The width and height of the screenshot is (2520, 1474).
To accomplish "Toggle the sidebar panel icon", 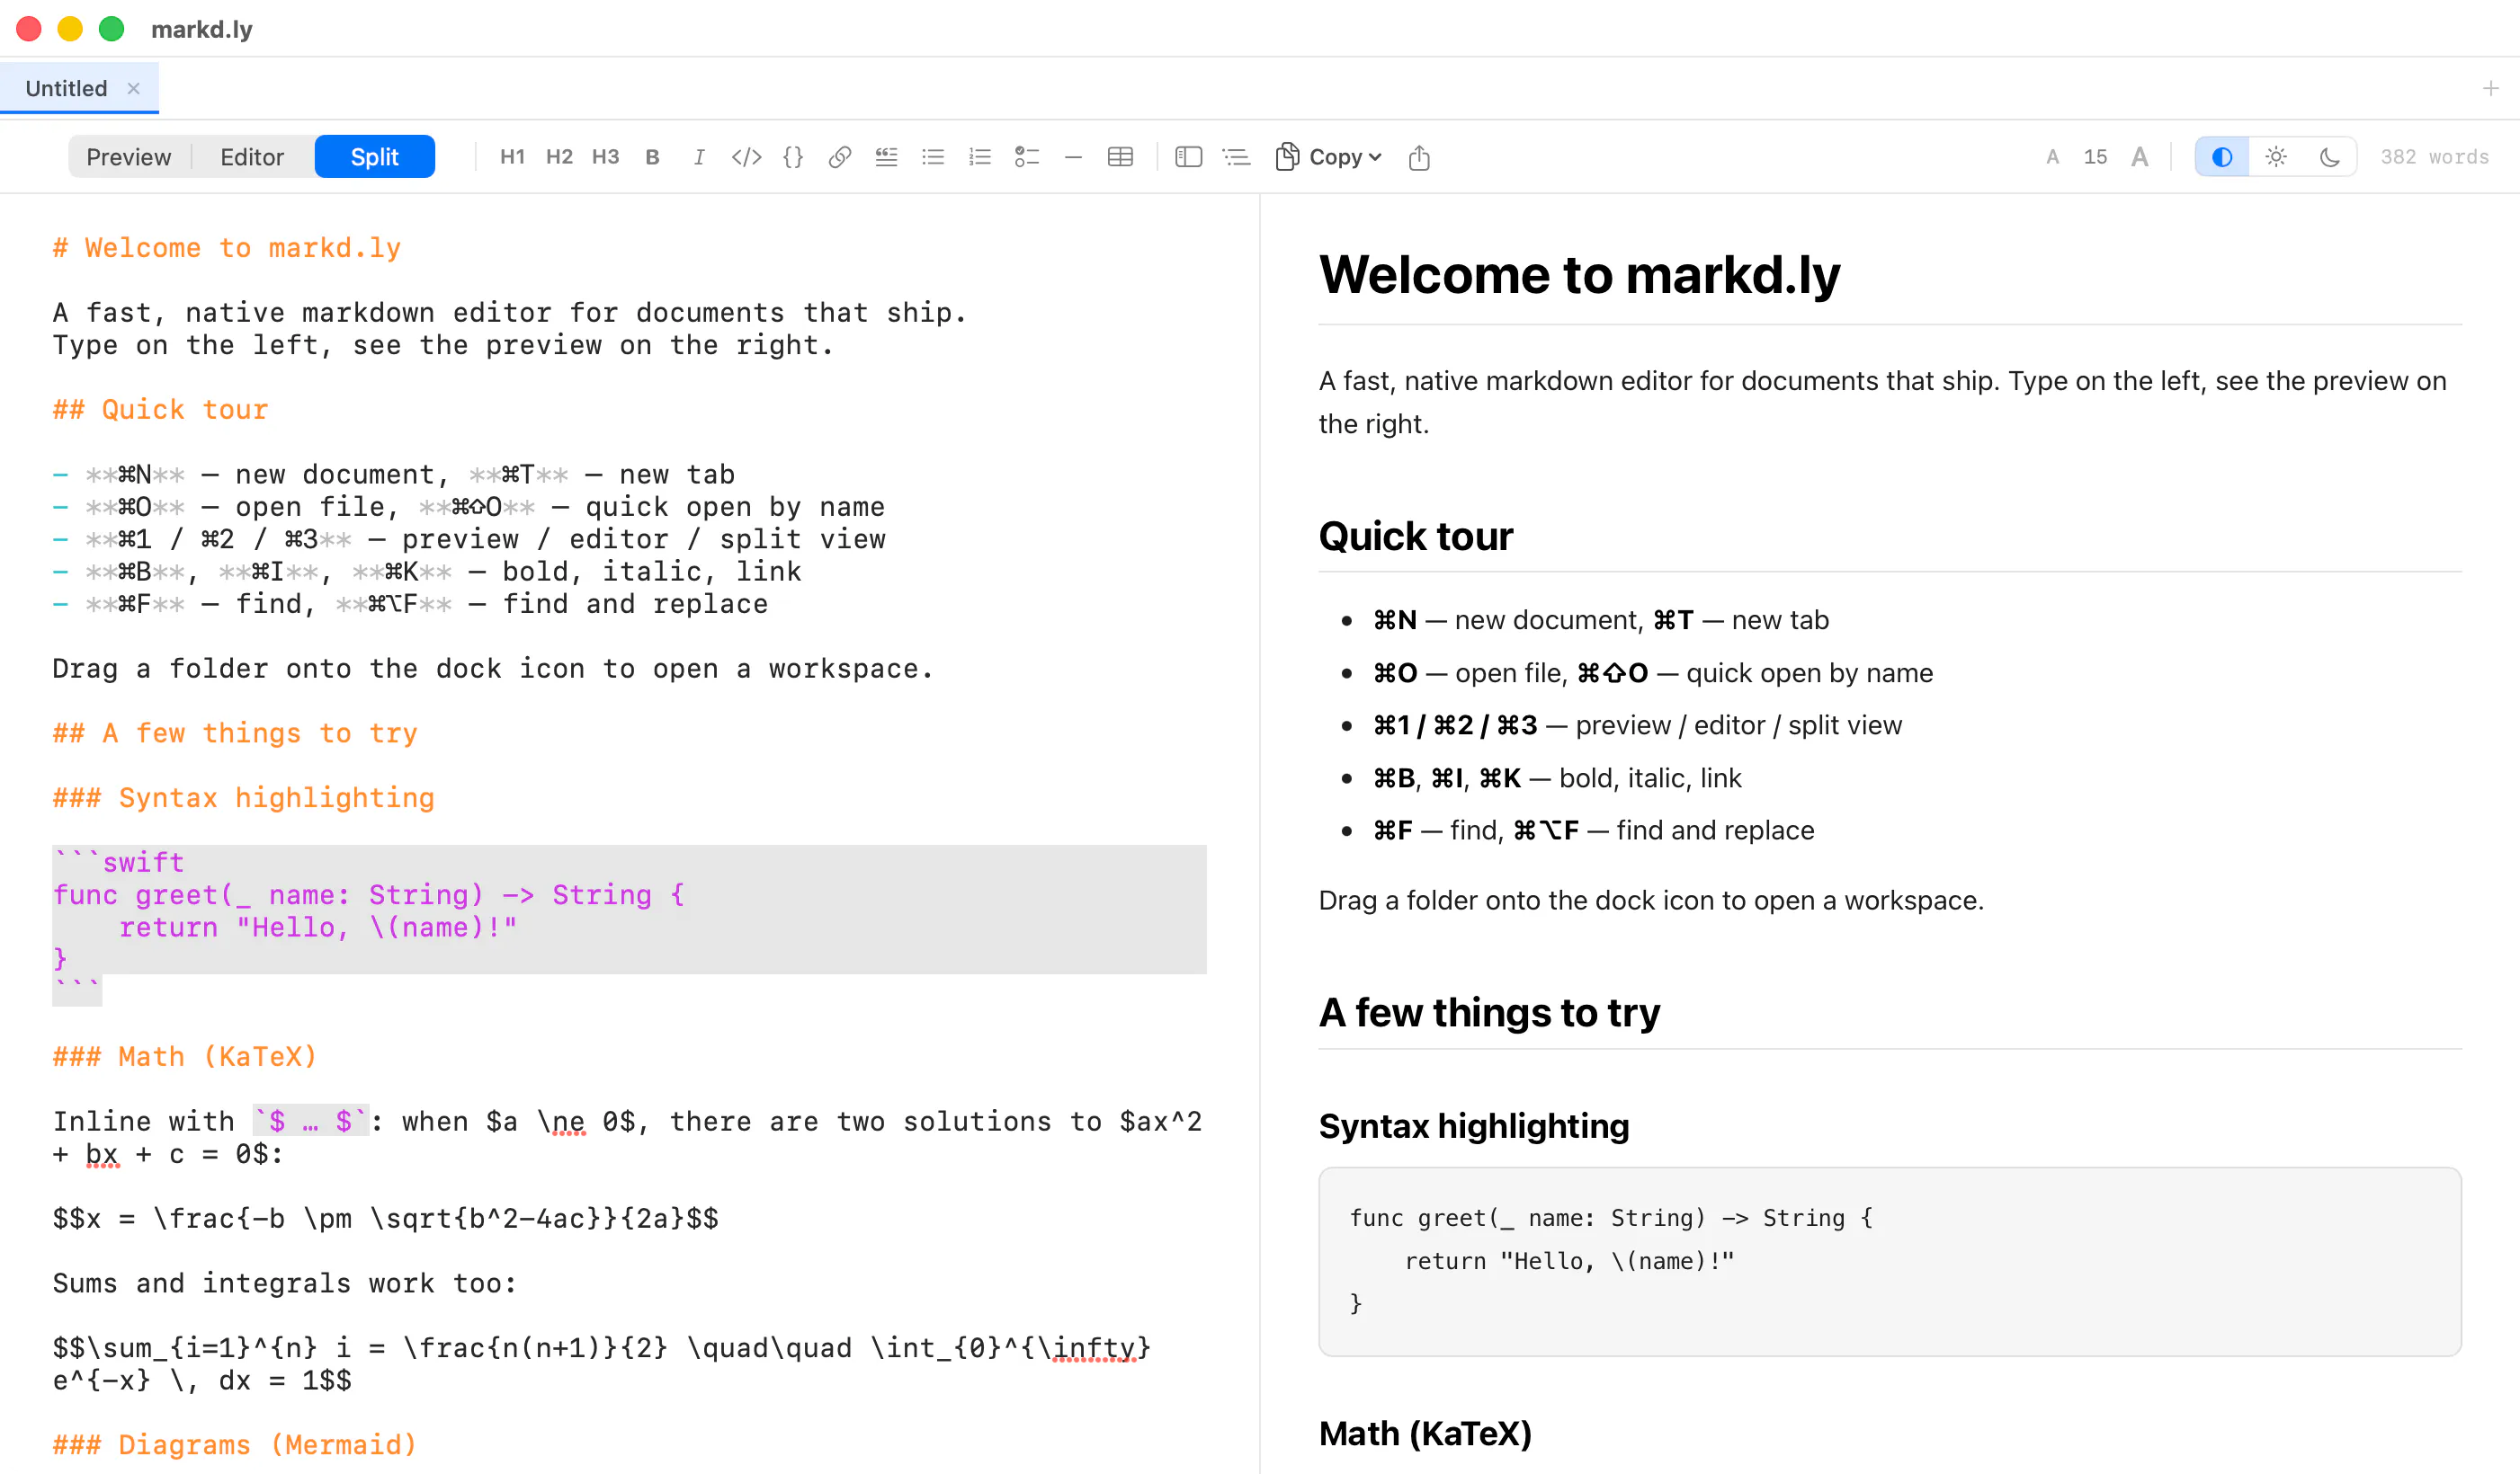I will [x=1188, y=157].
